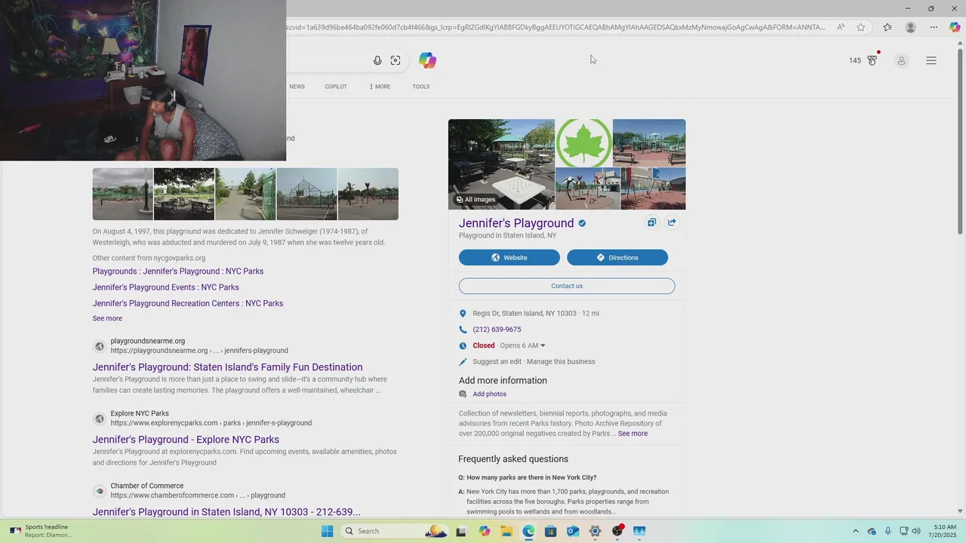Click the Edge address bar URL
Image resolution: width=966 pixels, height=543 pixels.
[555, 27]
